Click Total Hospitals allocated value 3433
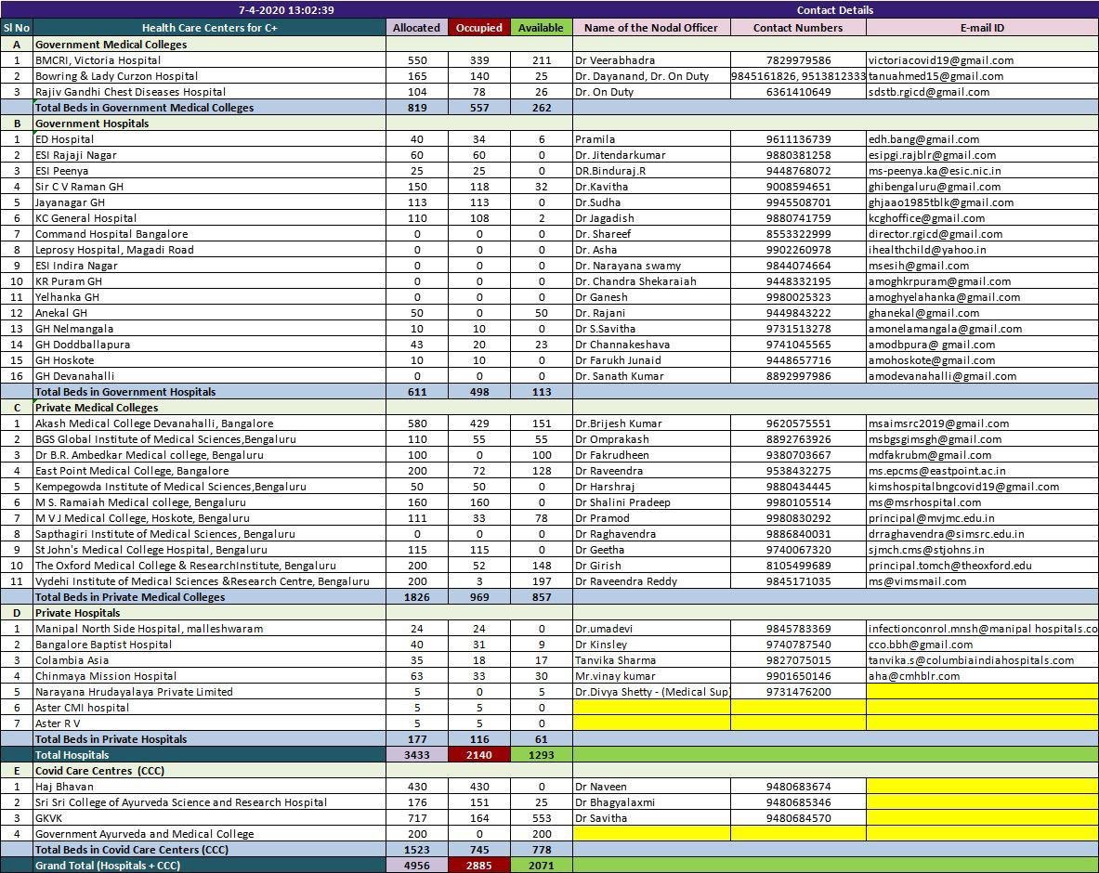The image size is (1099, 873). coord(417,755)
